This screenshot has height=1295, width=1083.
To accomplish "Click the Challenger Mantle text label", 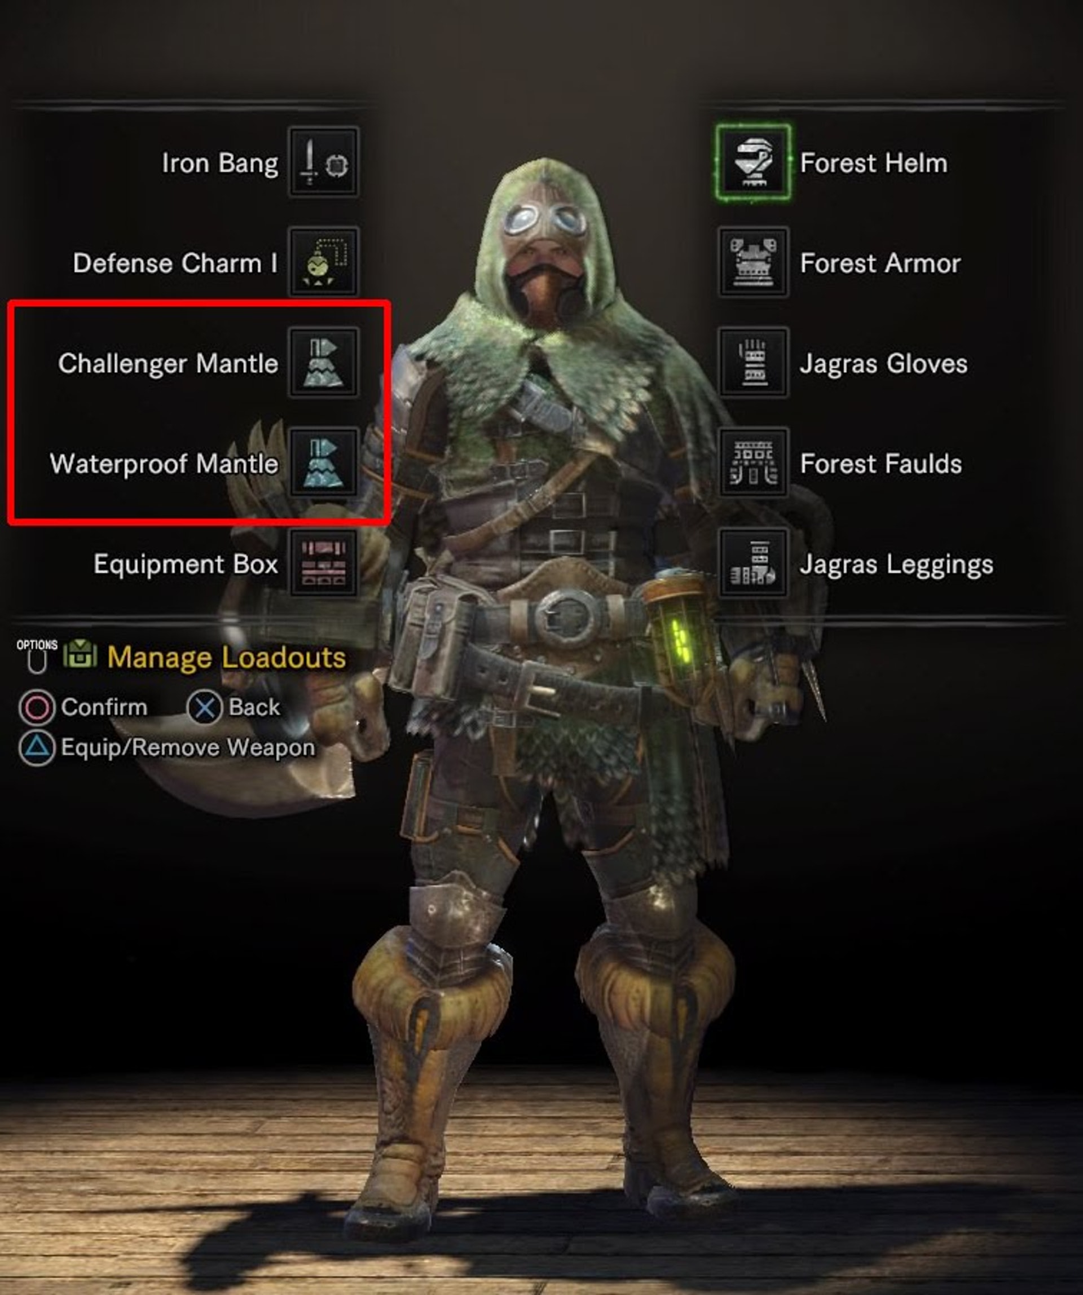I will click(168, 364).
